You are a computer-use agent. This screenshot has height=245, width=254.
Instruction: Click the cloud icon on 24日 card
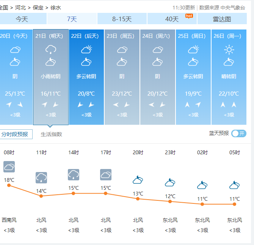(158, 50)
